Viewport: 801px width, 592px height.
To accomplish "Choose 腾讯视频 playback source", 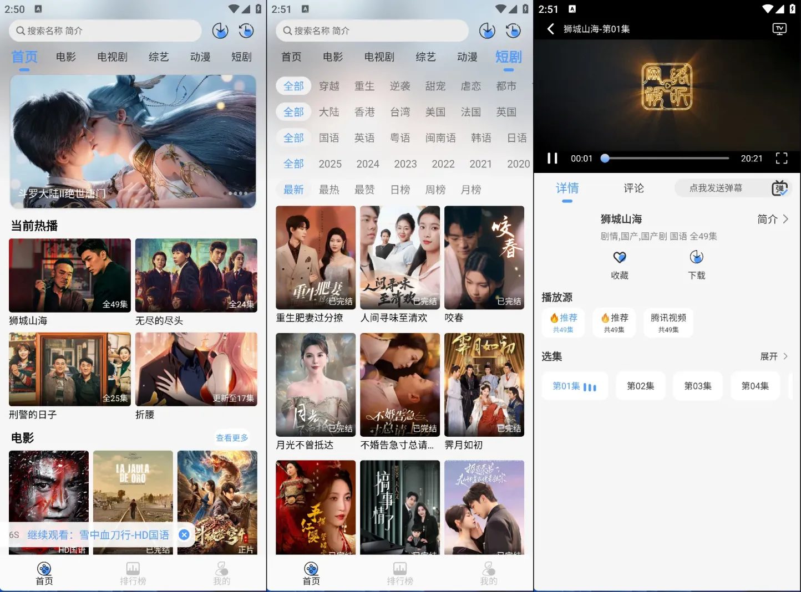I will coord(668,323).
